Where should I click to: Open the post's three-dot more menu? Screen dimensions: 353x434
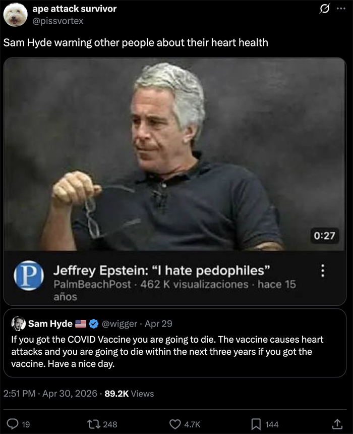point(341,9)
